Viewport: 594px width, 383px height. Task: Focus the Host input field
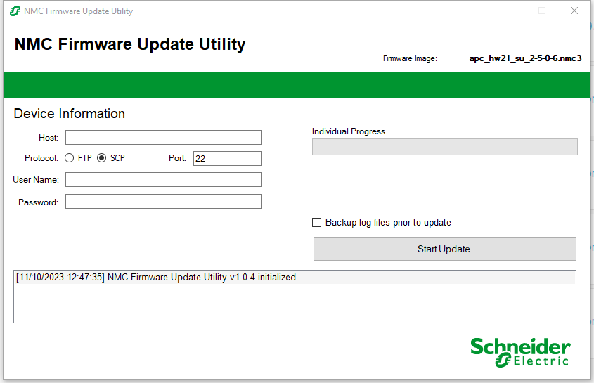163,137
